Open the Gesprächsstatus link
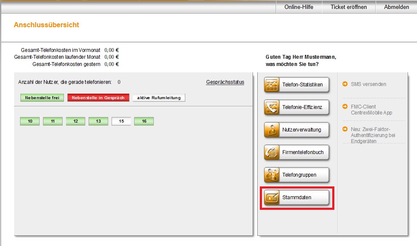417x246 pixels. (x=225, y=82)
